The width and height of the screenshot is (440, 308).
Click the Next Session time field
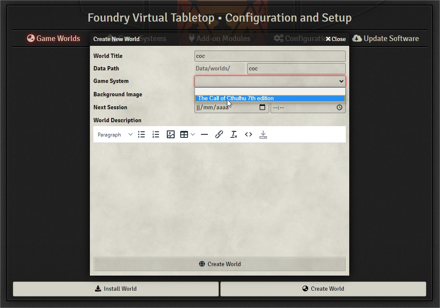[308, 108]
